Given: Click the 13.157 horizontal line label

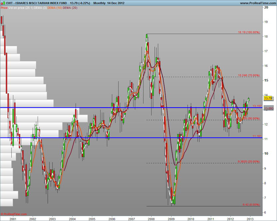Looking at the screenshot, I should click(x=257, y=106).
